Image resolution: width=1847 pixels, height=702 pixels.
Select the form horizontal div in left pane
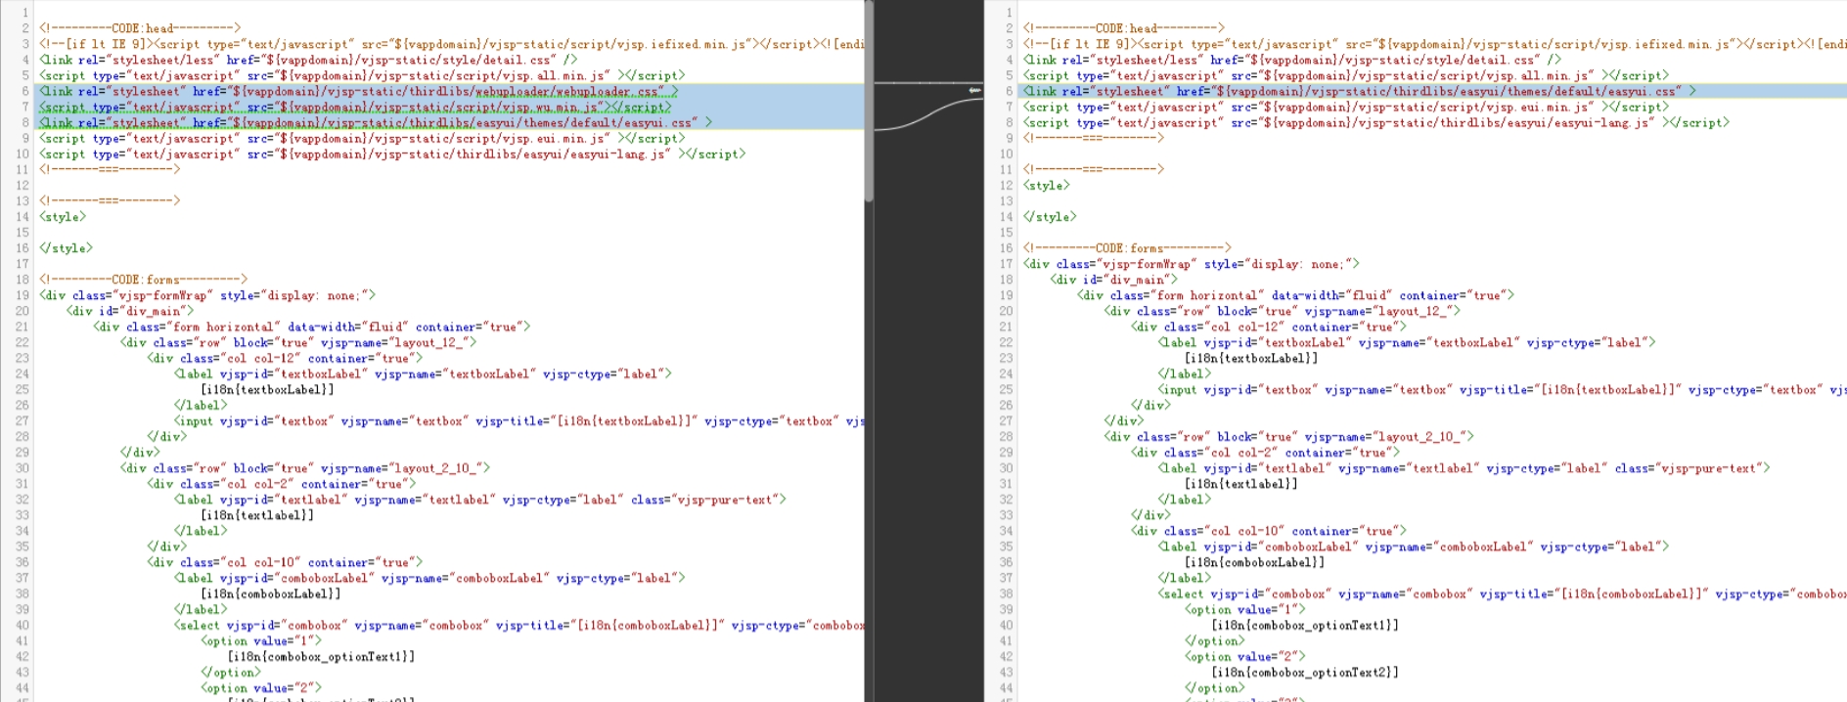click(x=312, y=327)
